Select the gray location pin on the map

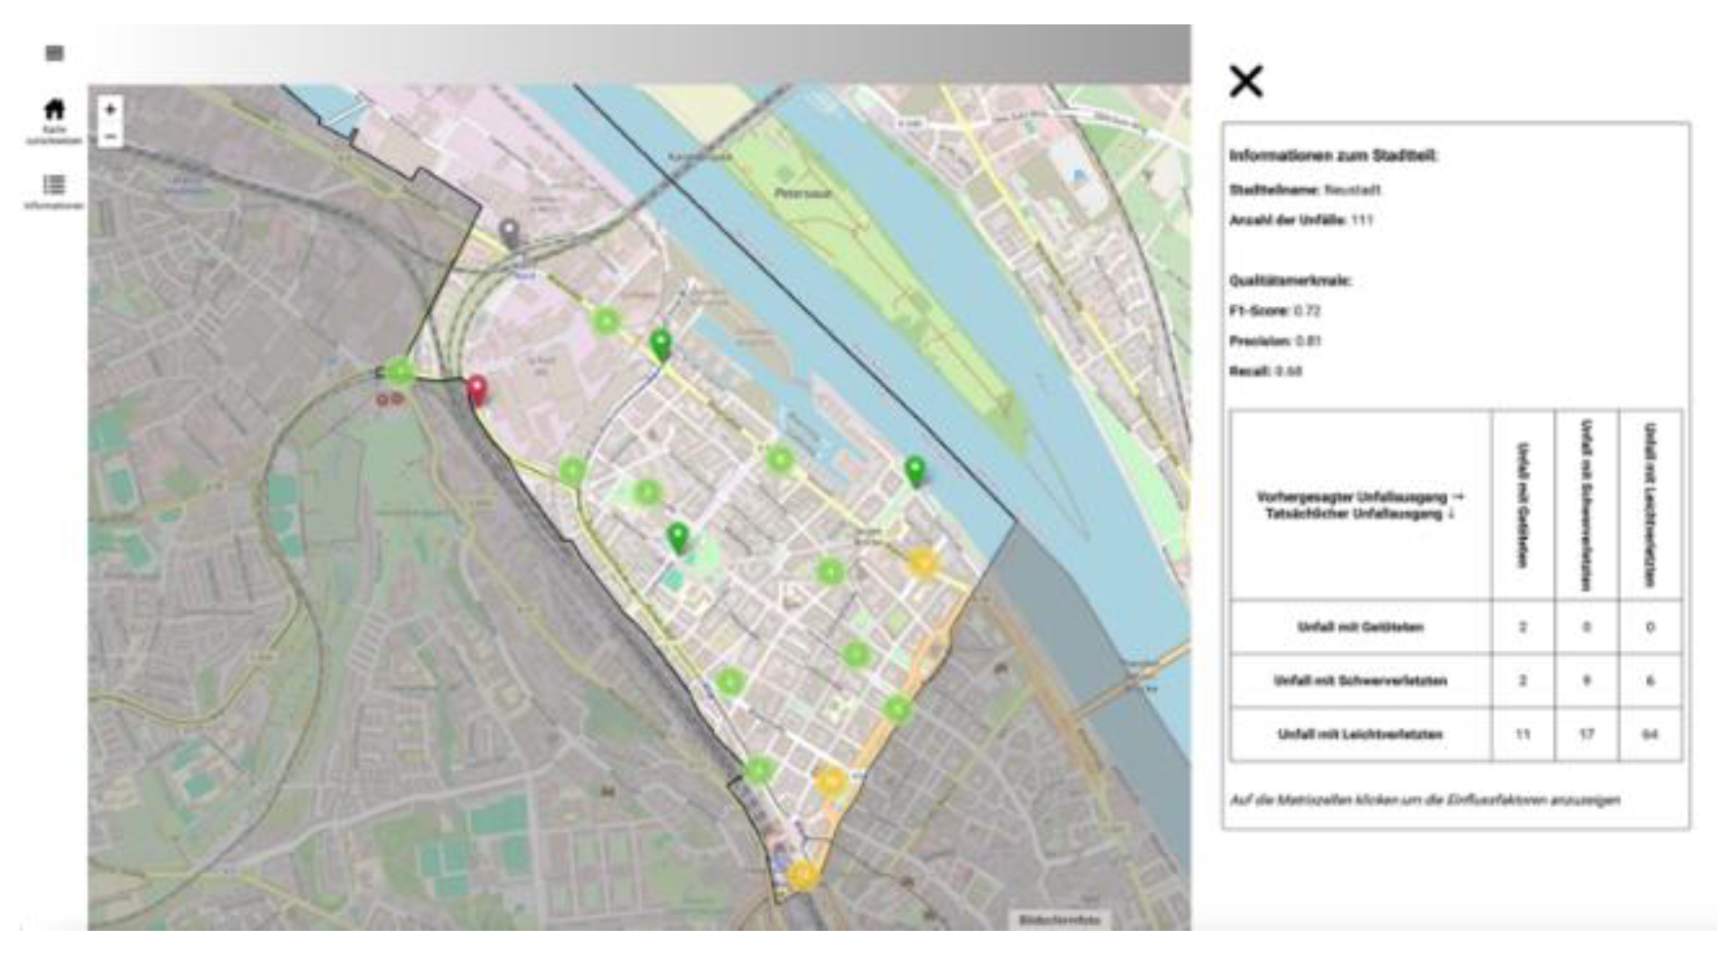(x=509, y=232)
